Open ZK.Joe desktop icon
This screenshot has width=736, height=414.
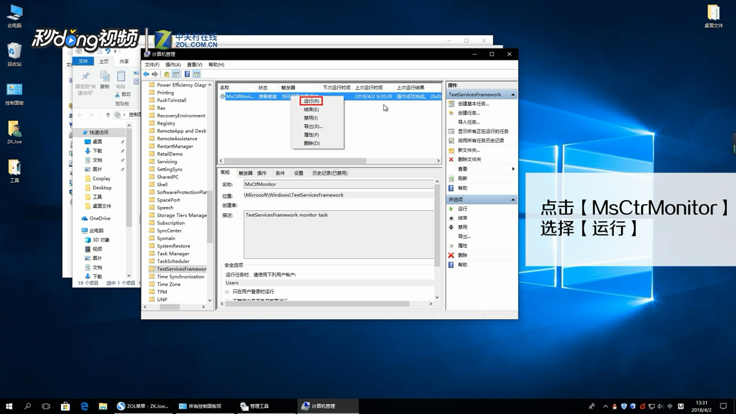pos(14,132)
